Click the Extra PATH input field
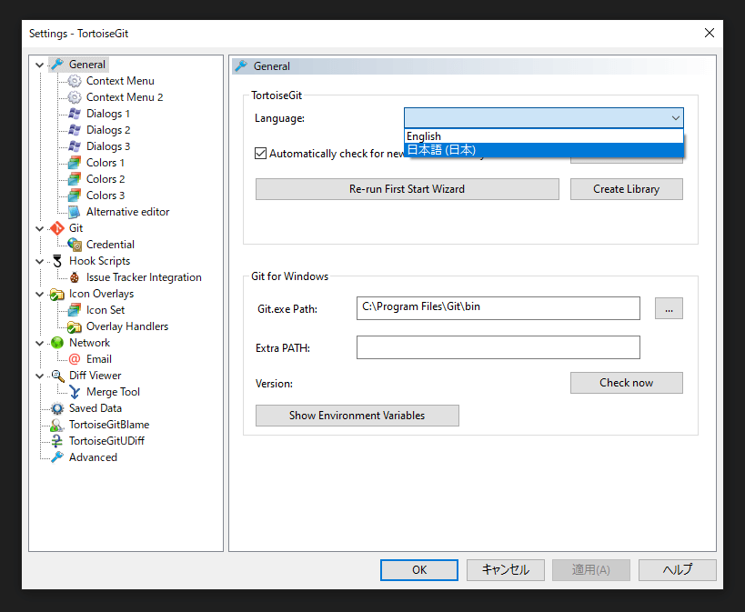This screenshot has width=745, height=612. 498,347
